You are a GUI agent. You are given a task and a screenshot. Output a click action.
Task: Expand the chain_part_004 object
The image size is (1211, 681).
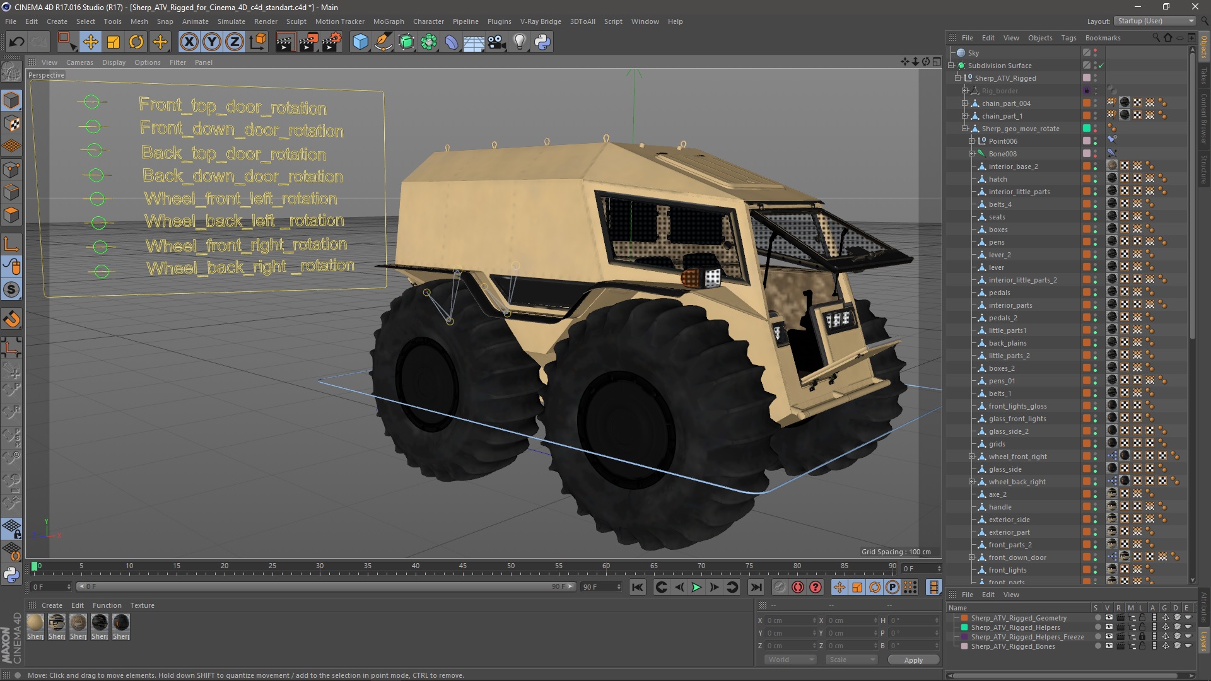[964, 103]
